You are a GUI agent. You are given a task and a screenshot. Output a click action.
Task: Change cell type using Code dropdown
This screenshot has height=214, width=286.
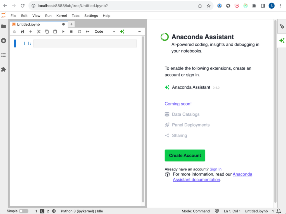[105, 32]
